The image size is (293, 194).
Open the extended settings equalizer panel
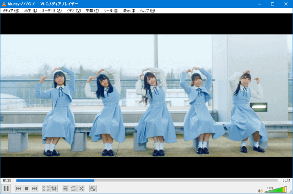(54, 189)
